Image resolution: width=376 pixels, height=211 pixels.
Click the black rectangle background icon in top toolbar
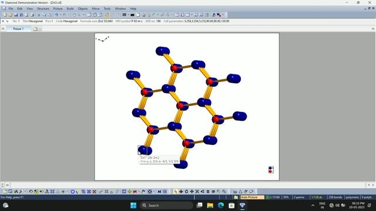pyautogui.click(x=132, y=15)
